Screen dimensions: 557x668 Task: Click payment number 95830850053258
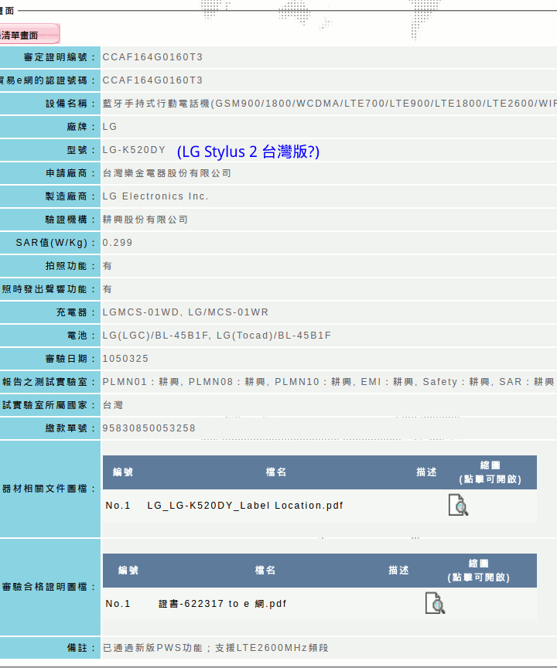(x=149, y=428)
